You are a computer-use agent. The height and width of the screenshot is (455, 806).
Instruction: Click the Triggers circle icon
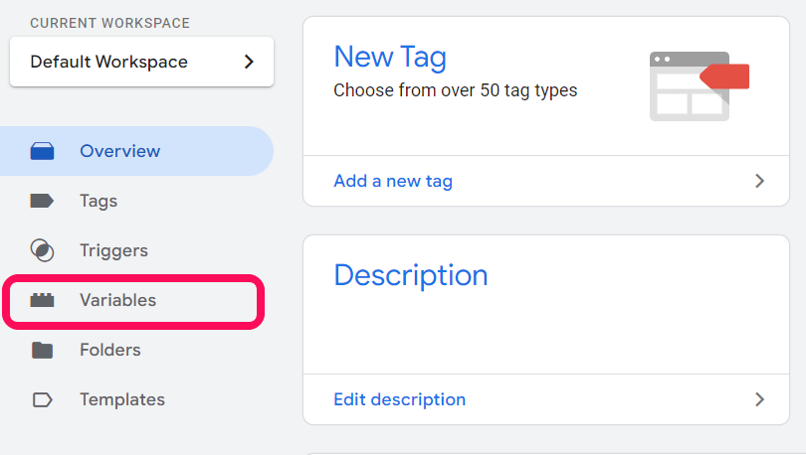point(42,250)
